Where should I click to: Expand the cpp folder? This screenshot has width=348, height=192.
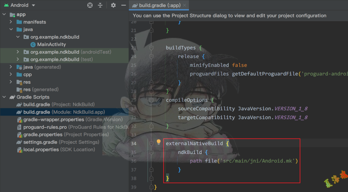[11, 74]
